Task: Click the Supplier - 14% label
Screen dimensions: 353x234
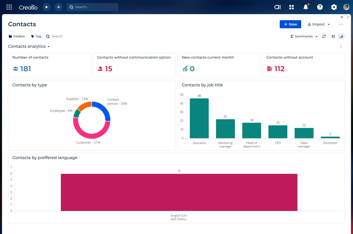Action: (x=77, y=99)
